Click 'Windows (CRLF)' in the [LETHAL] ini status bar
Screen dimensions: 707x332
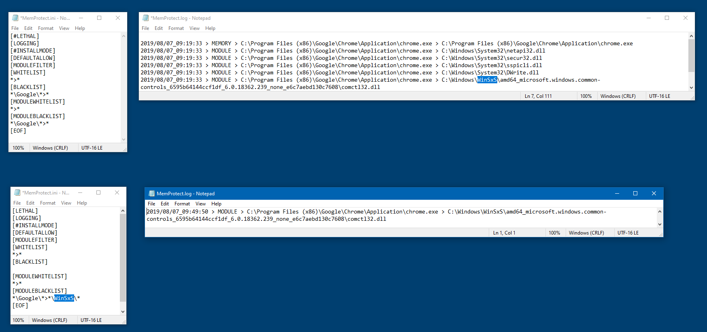[49, 320]
